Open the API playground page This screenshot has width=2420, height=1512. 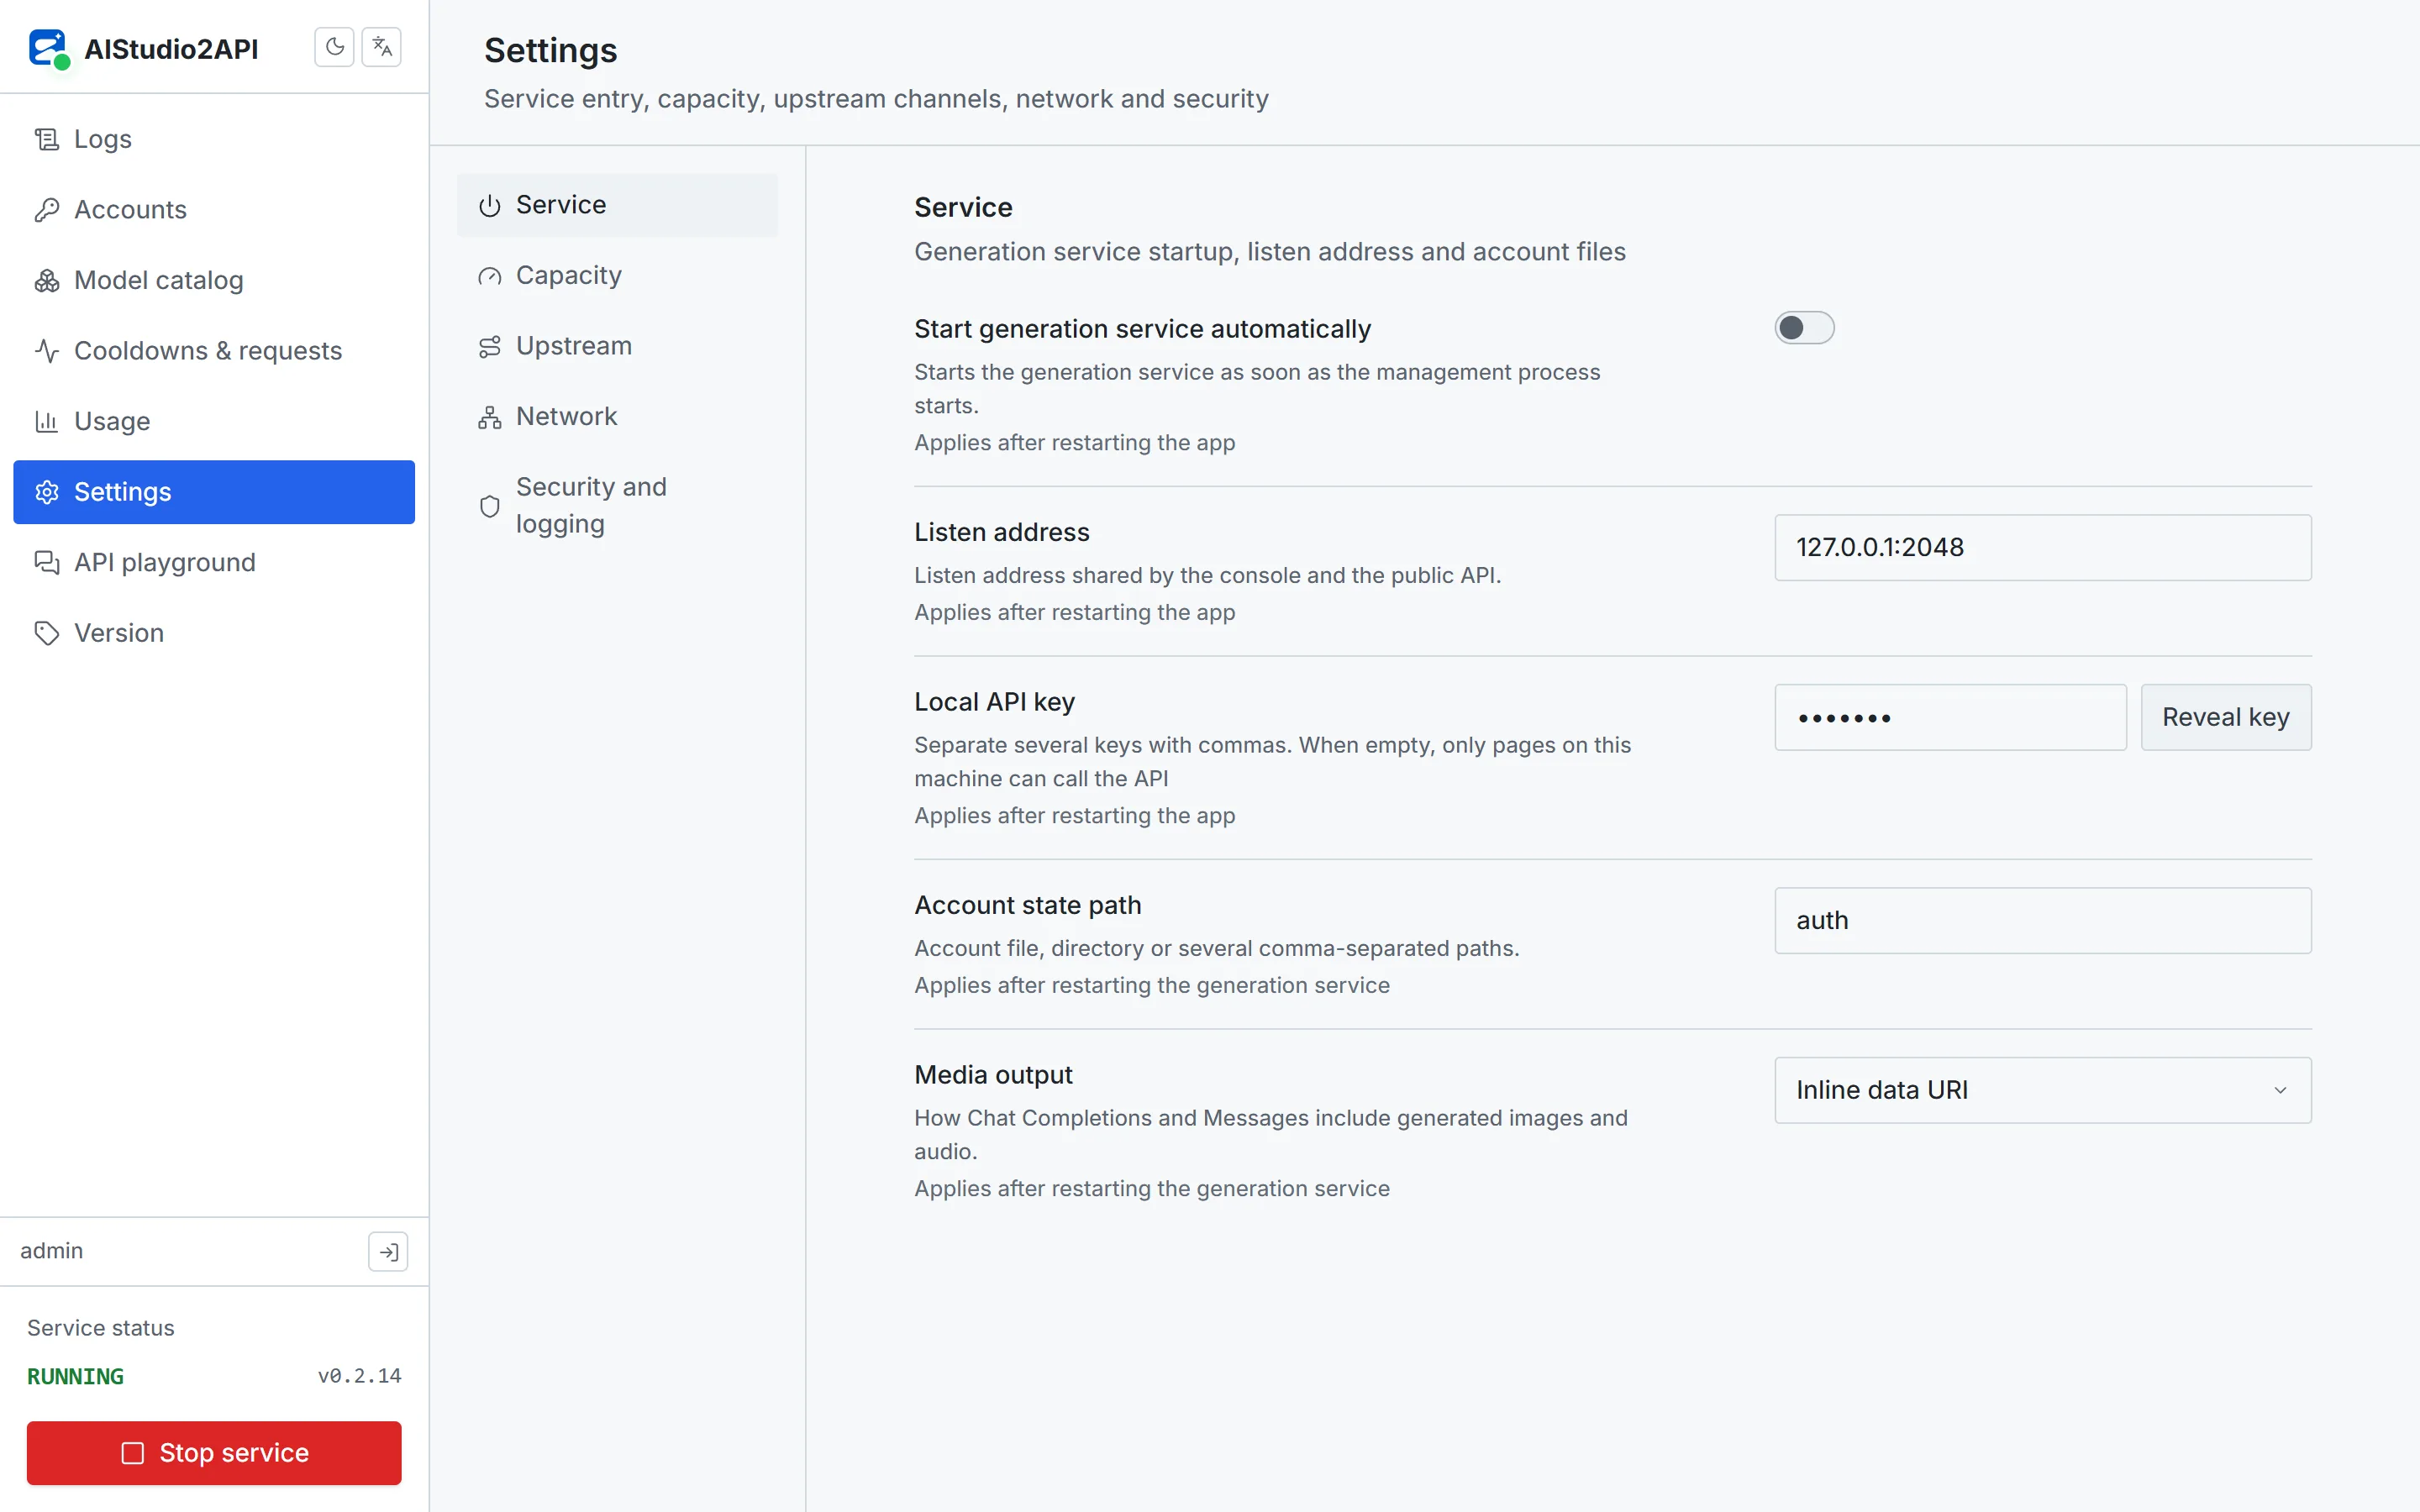pos(214,562)
